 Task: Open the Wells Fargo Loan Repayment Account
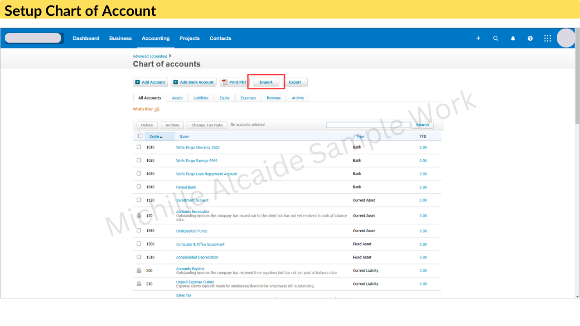(x=207, y=174)
